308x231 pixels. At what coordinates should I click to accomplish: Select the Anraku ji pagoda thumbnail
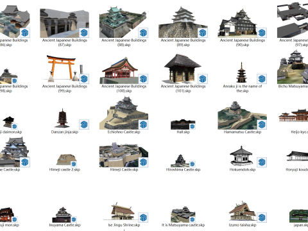point(243,73)
